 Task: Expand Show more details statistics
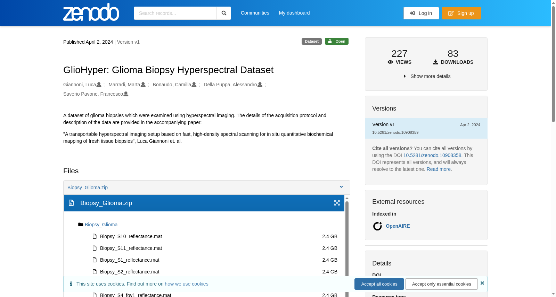(427, 76)
